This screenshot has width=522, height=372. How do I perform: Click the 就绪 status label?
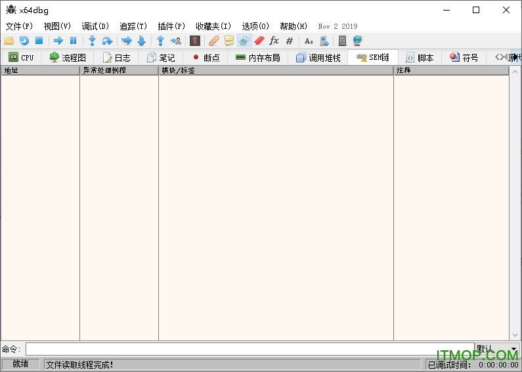pyautogui.click(x=20, y=363)
